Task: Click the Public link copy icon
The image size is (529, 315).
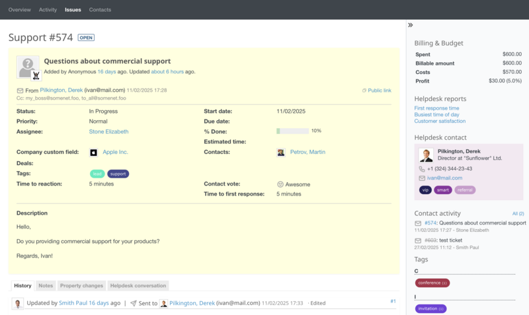Action: coord(364,90)
